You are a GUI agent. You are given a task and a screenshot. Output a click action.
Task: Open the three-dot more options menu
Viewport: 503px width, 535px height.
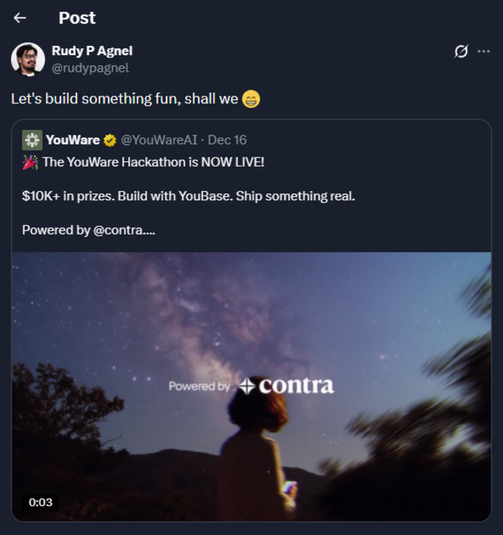pyautogui.click(x=483, y=51)
